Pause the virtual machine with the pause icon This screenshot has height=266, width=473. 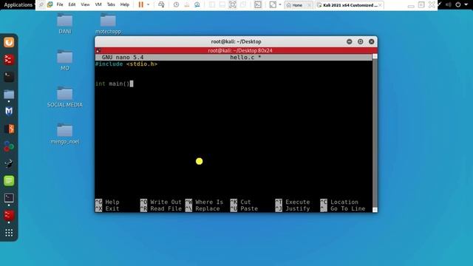click(x=141, y=5)
